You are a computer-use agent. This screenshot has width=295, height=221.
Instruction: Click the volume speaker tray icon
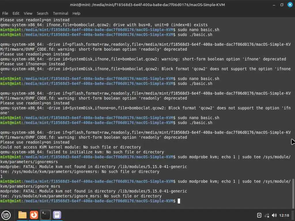pyautogui.click(x=274, y=215)
